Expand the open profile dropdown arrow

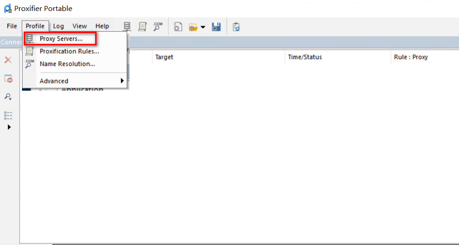click(203, 27)
